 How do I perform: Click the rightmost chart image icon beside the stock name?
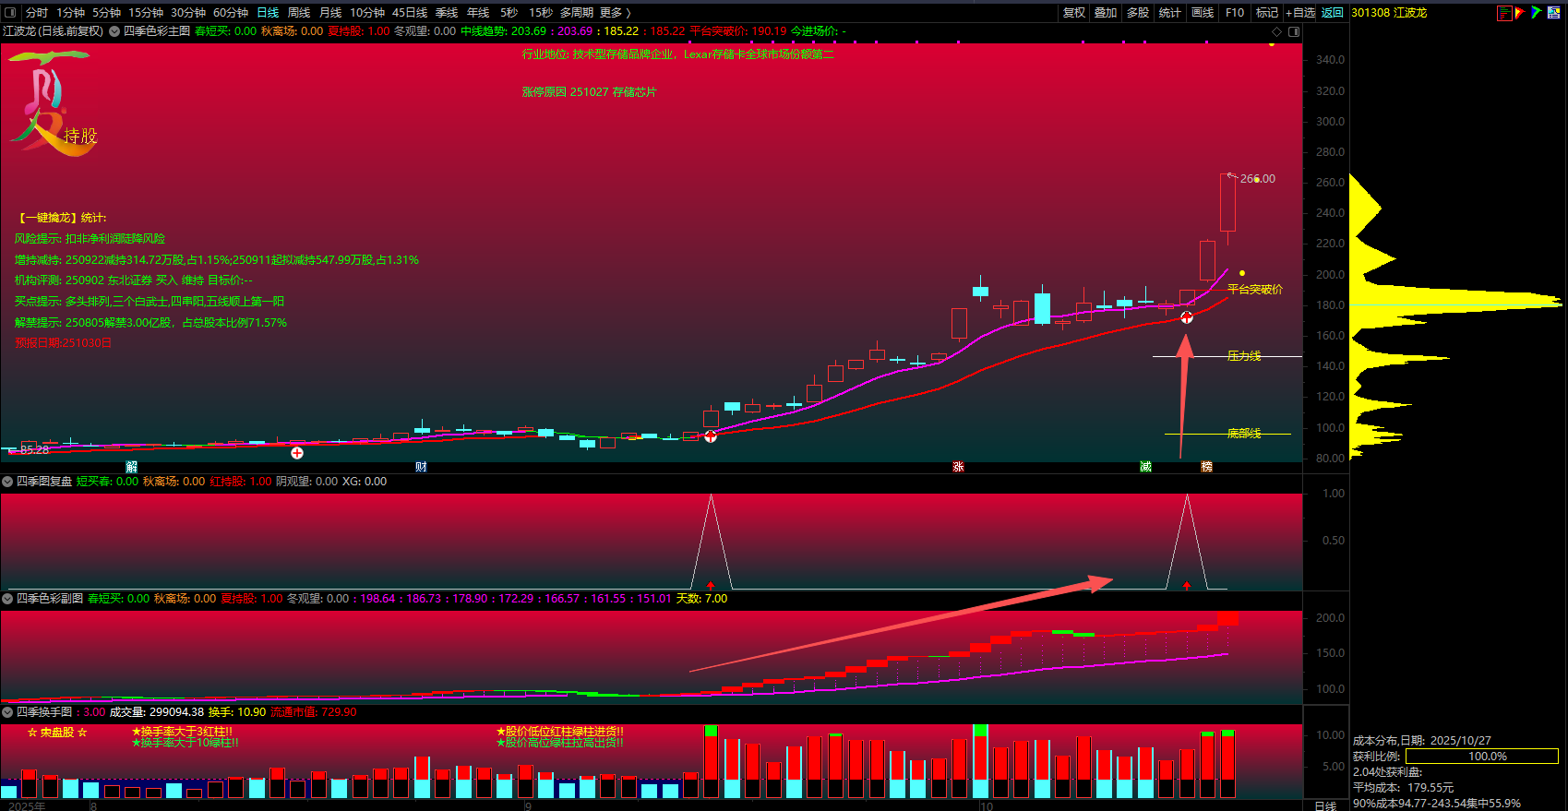[x=1553, y=13]
